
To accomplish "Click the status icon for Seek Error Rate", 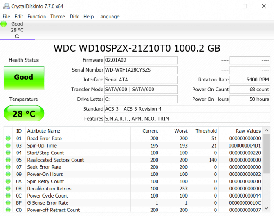I will (8, 167).
